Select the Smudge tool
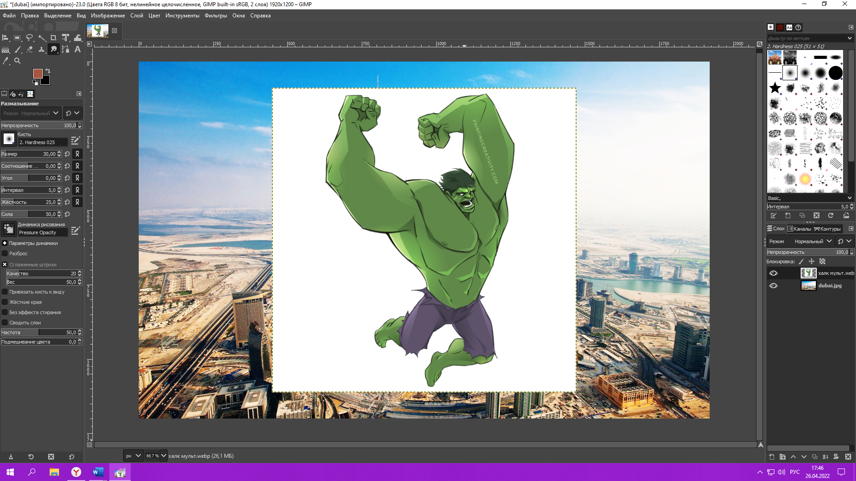The image size is (856, 481). 54,50
